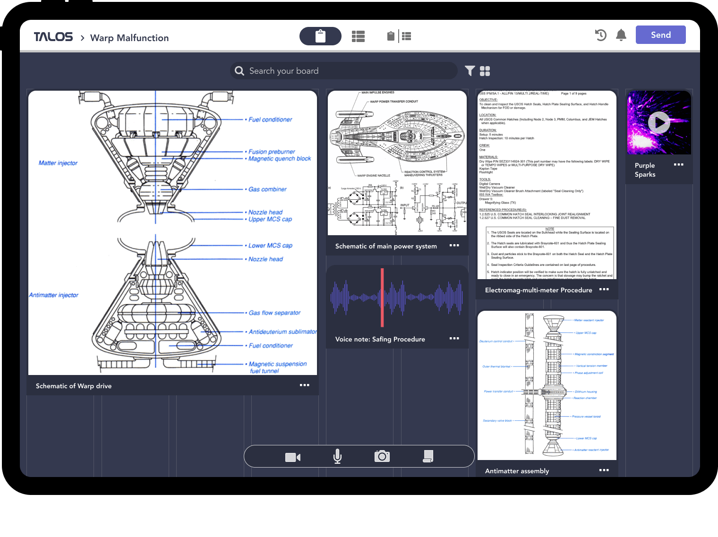Click the history clock icon

tap(600, 35)
